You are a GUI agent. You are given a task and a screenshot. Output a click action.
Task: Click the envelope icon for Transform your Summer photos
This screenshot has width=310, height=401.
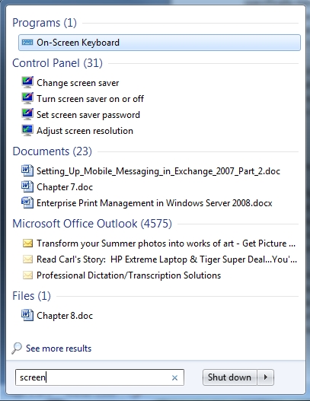coord(27,243)
